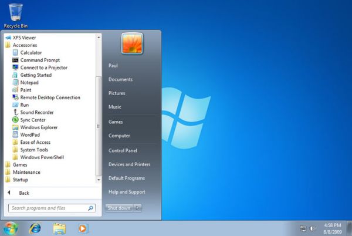
Task: Open Control Panel from right pane
Action: (123, 151)
